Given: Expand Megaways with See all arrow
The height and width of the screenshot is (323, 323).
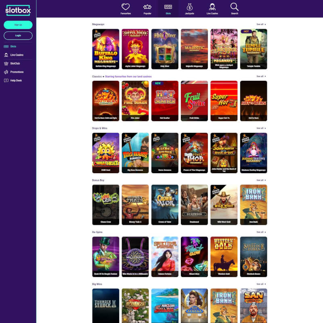Looking at the screenshot, I should 261,24.
